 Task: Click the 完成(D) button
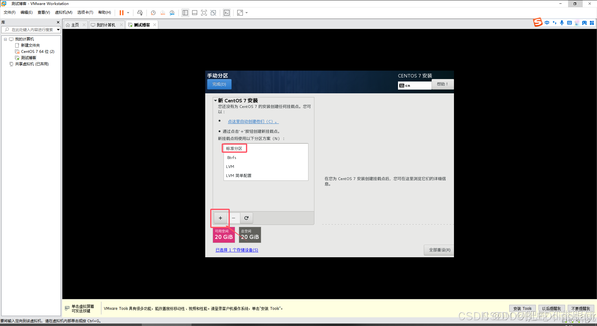(x=219, y=84)
